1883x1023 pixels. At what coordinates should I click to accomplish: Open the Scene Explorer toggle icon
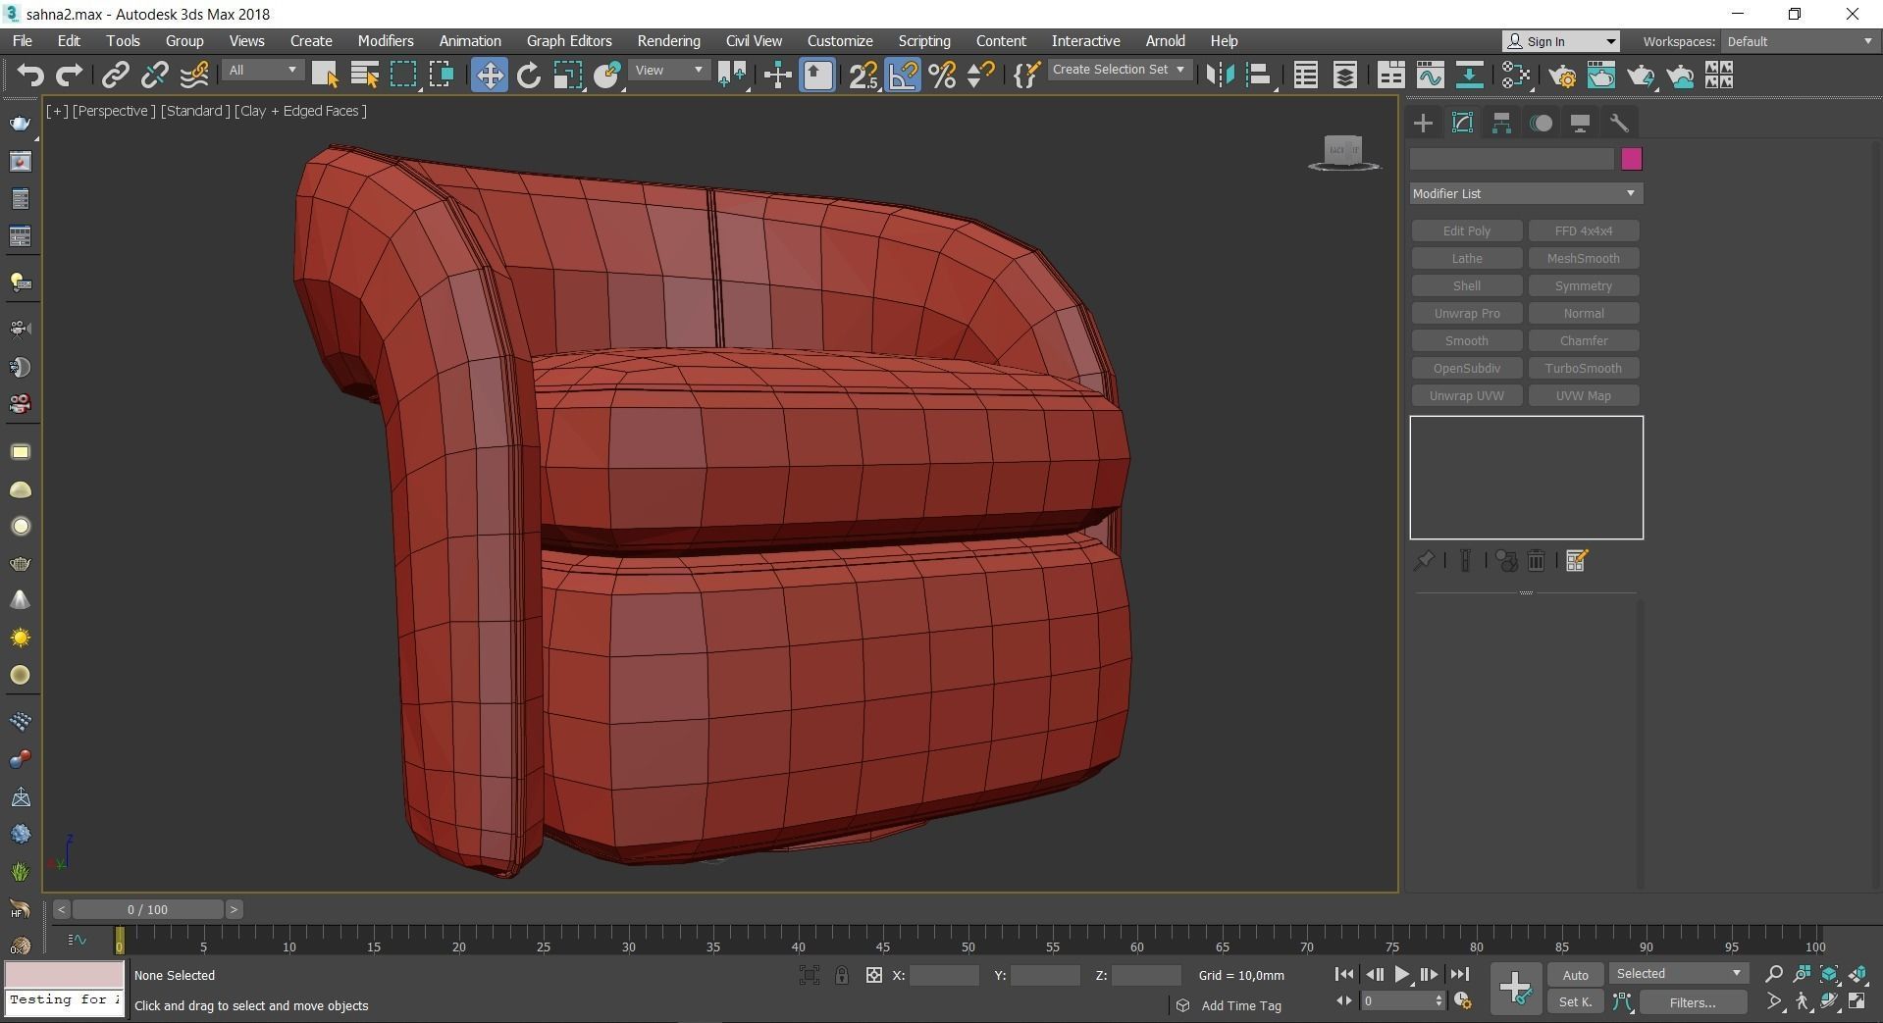point(1305,76)
